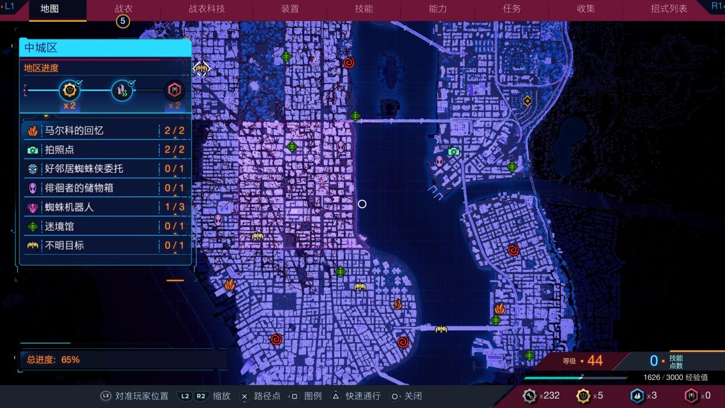Viewport: 725px width, 408px height.
Task: Click the white circle cursor on the map
Action: (x=362, y=204)
